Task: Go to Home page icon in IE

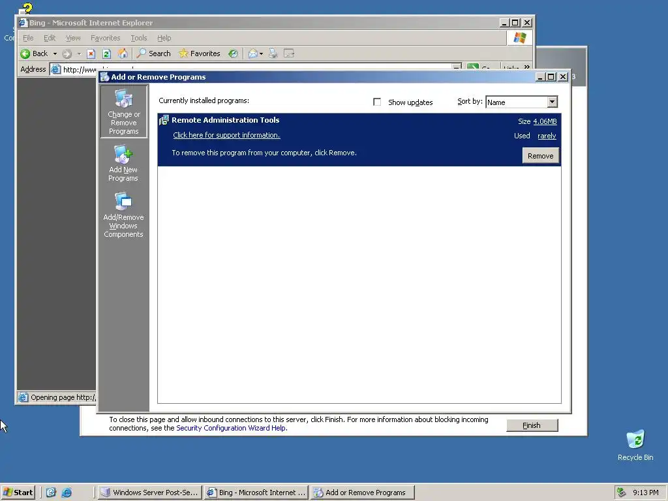Action: 123,53
